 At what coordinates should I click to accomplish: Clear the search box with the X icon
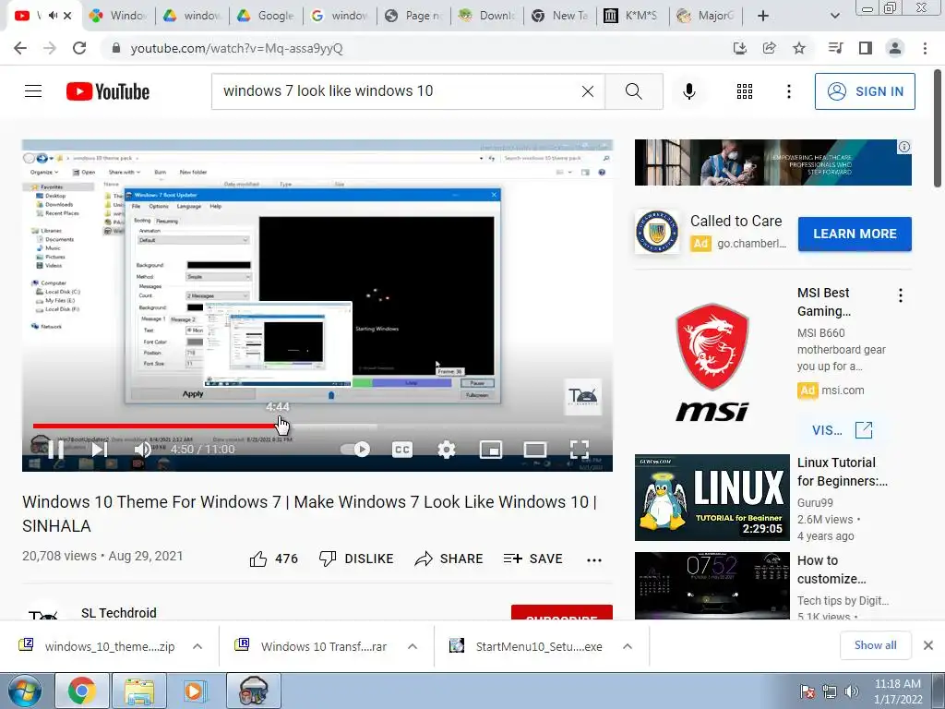[x=588, y=91]
